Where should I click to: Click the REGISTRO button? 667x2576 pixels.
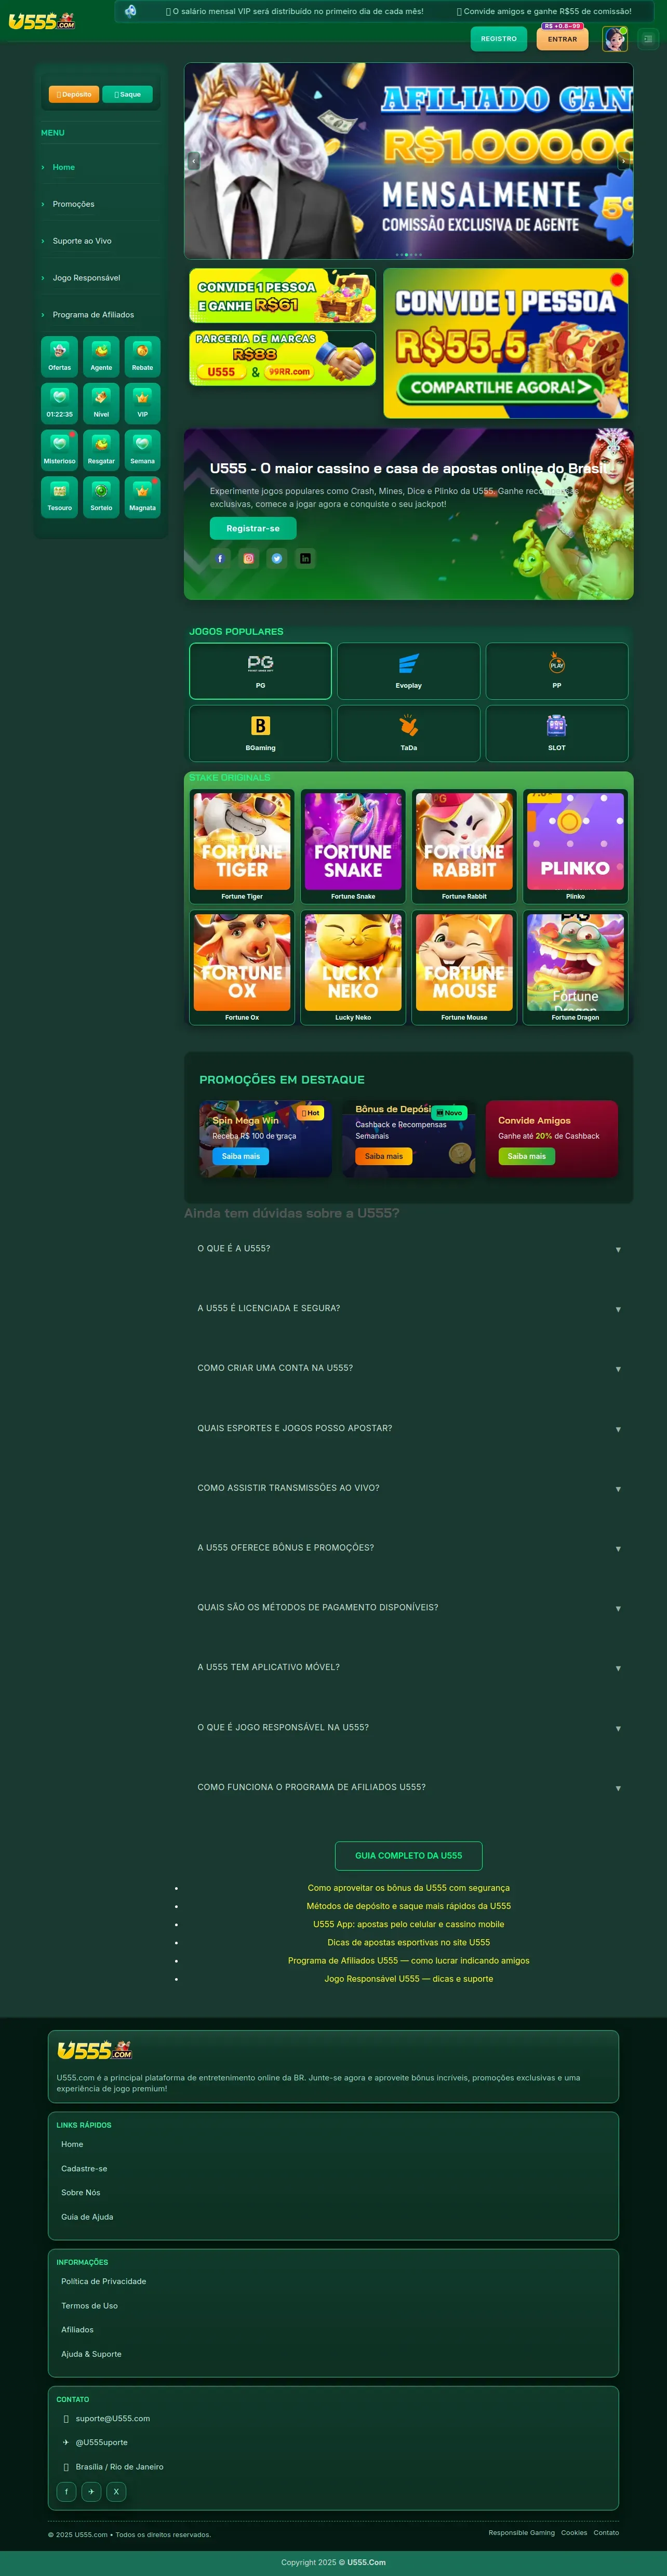pos(499,39)
